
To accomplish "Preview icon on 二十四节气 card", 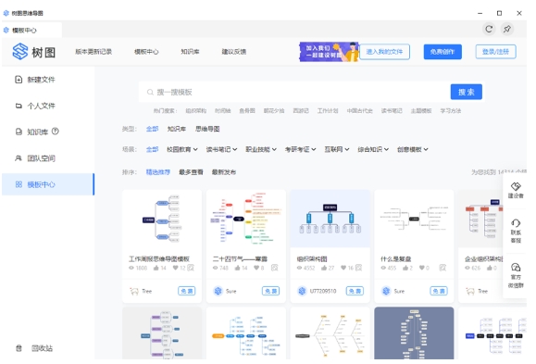I will [275, 268].
